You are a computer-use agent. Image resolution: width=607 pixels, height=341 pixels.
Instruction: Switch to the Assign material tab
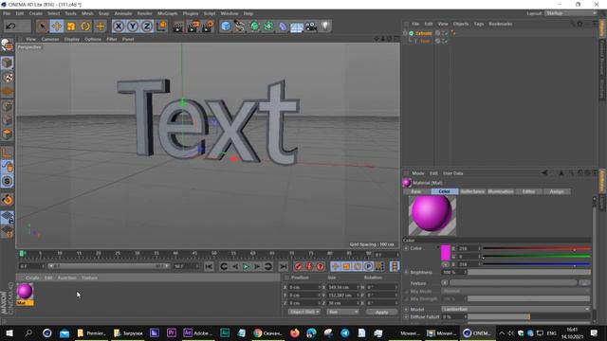(557, 191)
